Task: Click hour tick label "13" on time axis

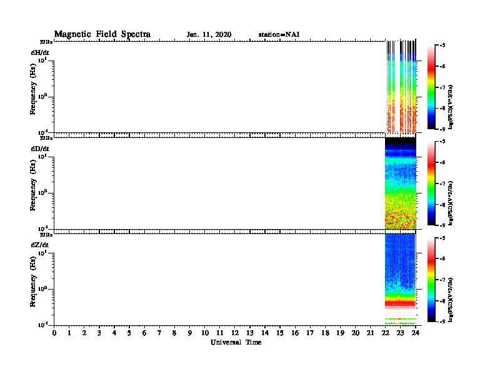Action: (x=250, y=333)
